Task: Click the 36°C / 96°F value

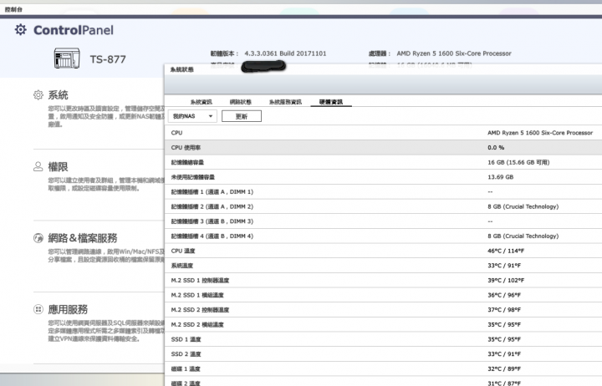Action: tap(504, 295)
